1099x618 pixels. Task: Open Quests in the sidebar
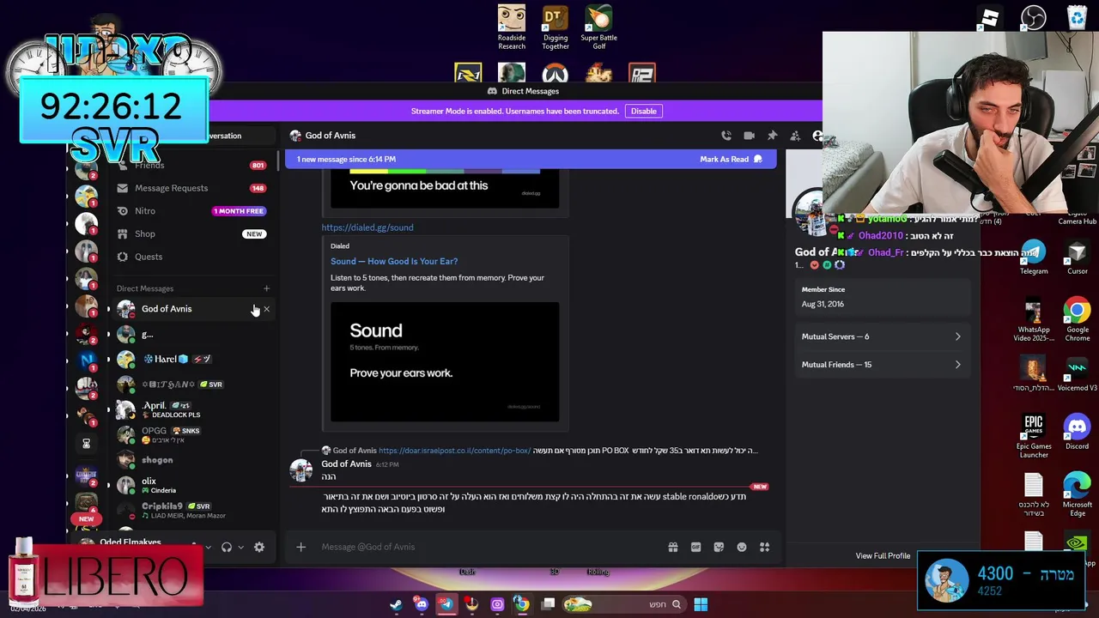[x=192, y=257]
